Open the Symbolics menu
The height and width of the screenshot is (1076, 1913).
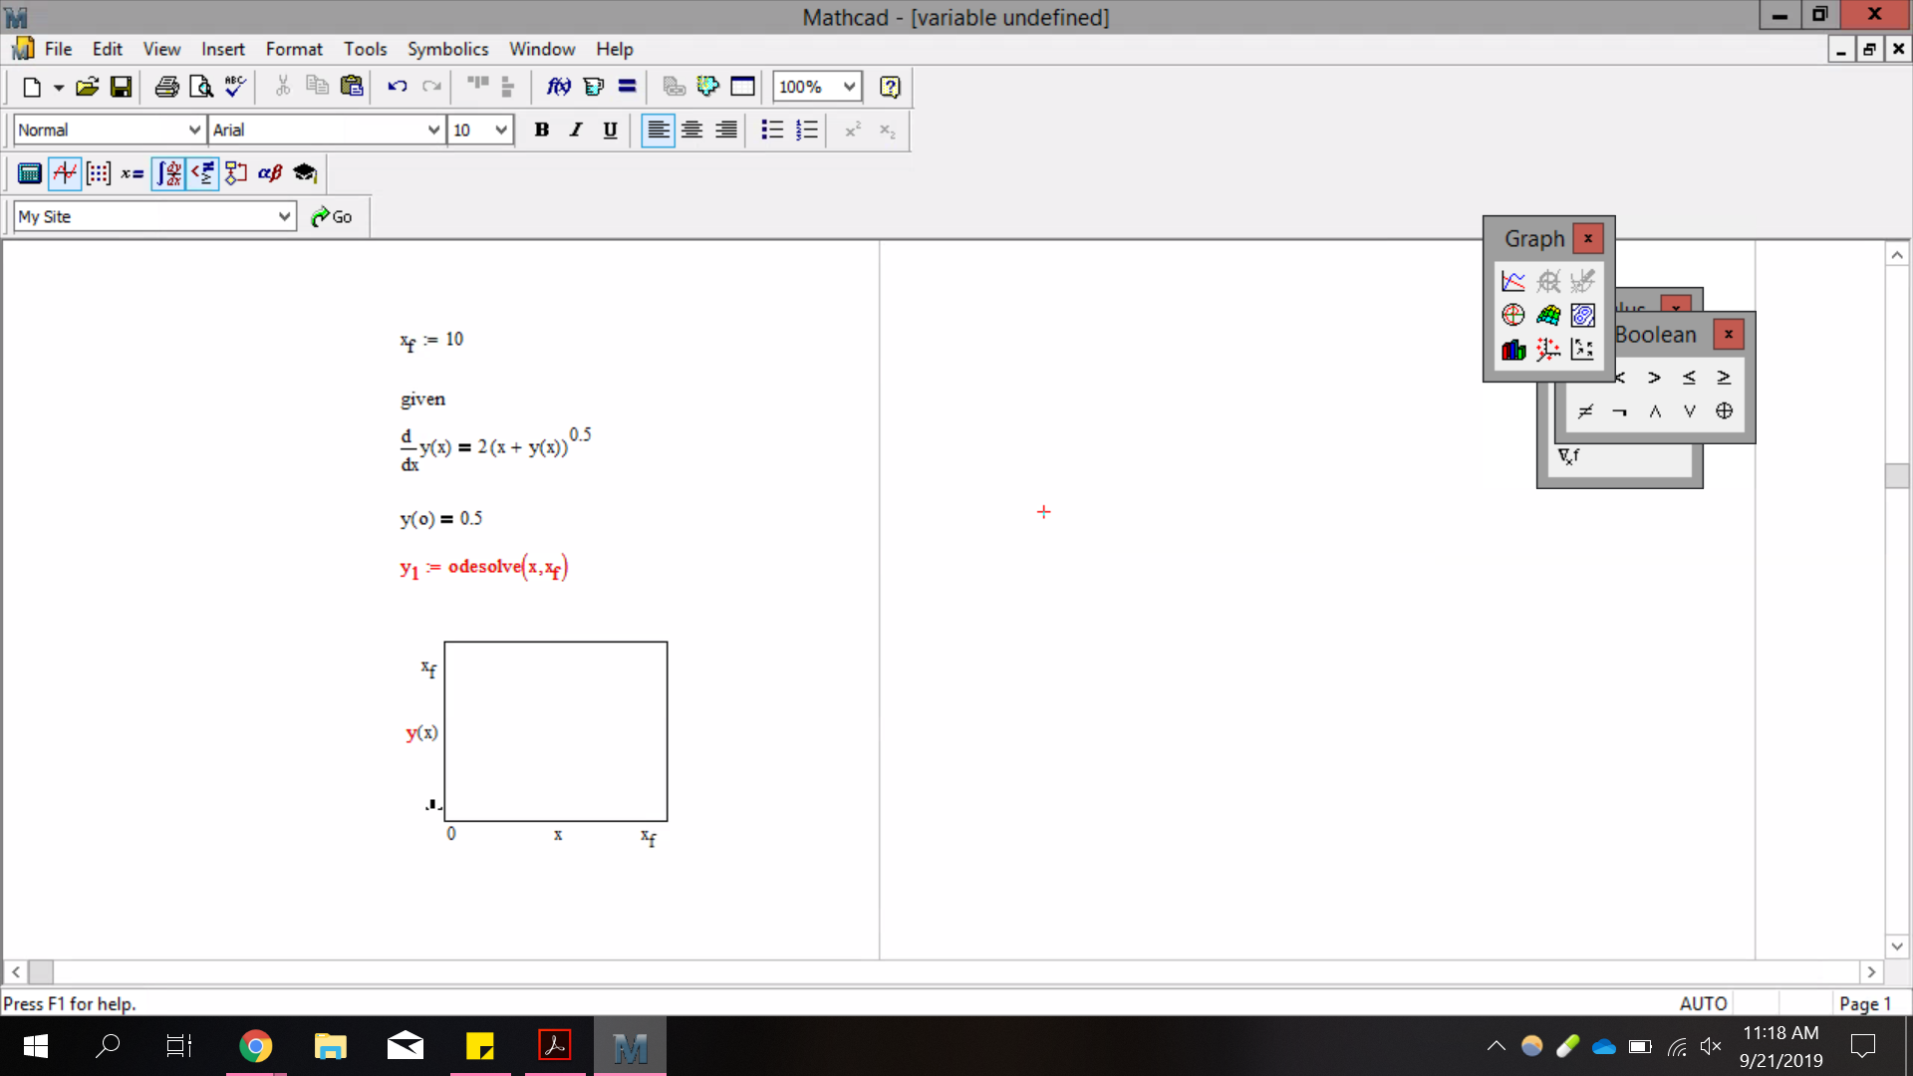coord(447,49)
